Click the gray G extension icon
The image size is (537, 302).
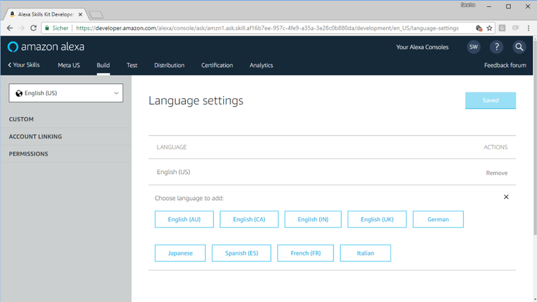[x=502, y=28]
